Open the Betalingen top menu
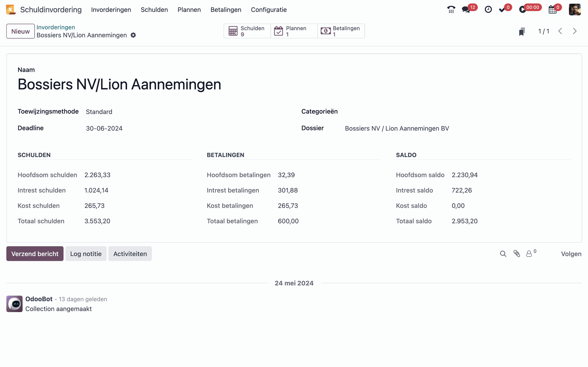 (x=226, y=10)
